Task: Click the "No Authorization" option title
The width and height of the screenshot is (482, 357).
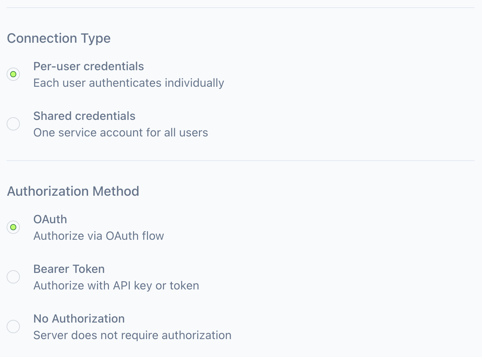Action: point(79,319)
